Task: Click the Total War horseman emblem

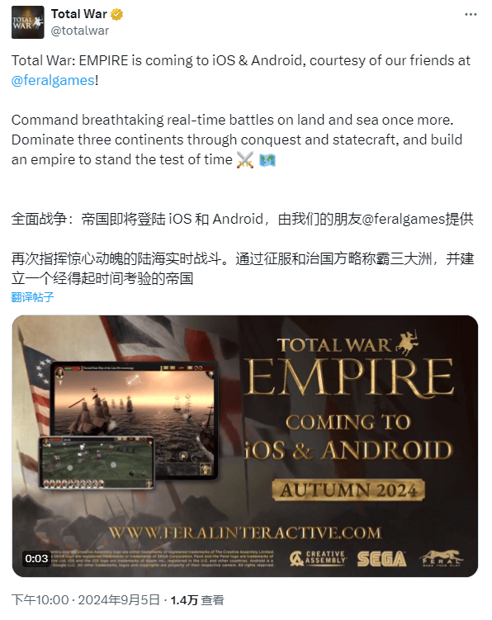Action: 407,343
